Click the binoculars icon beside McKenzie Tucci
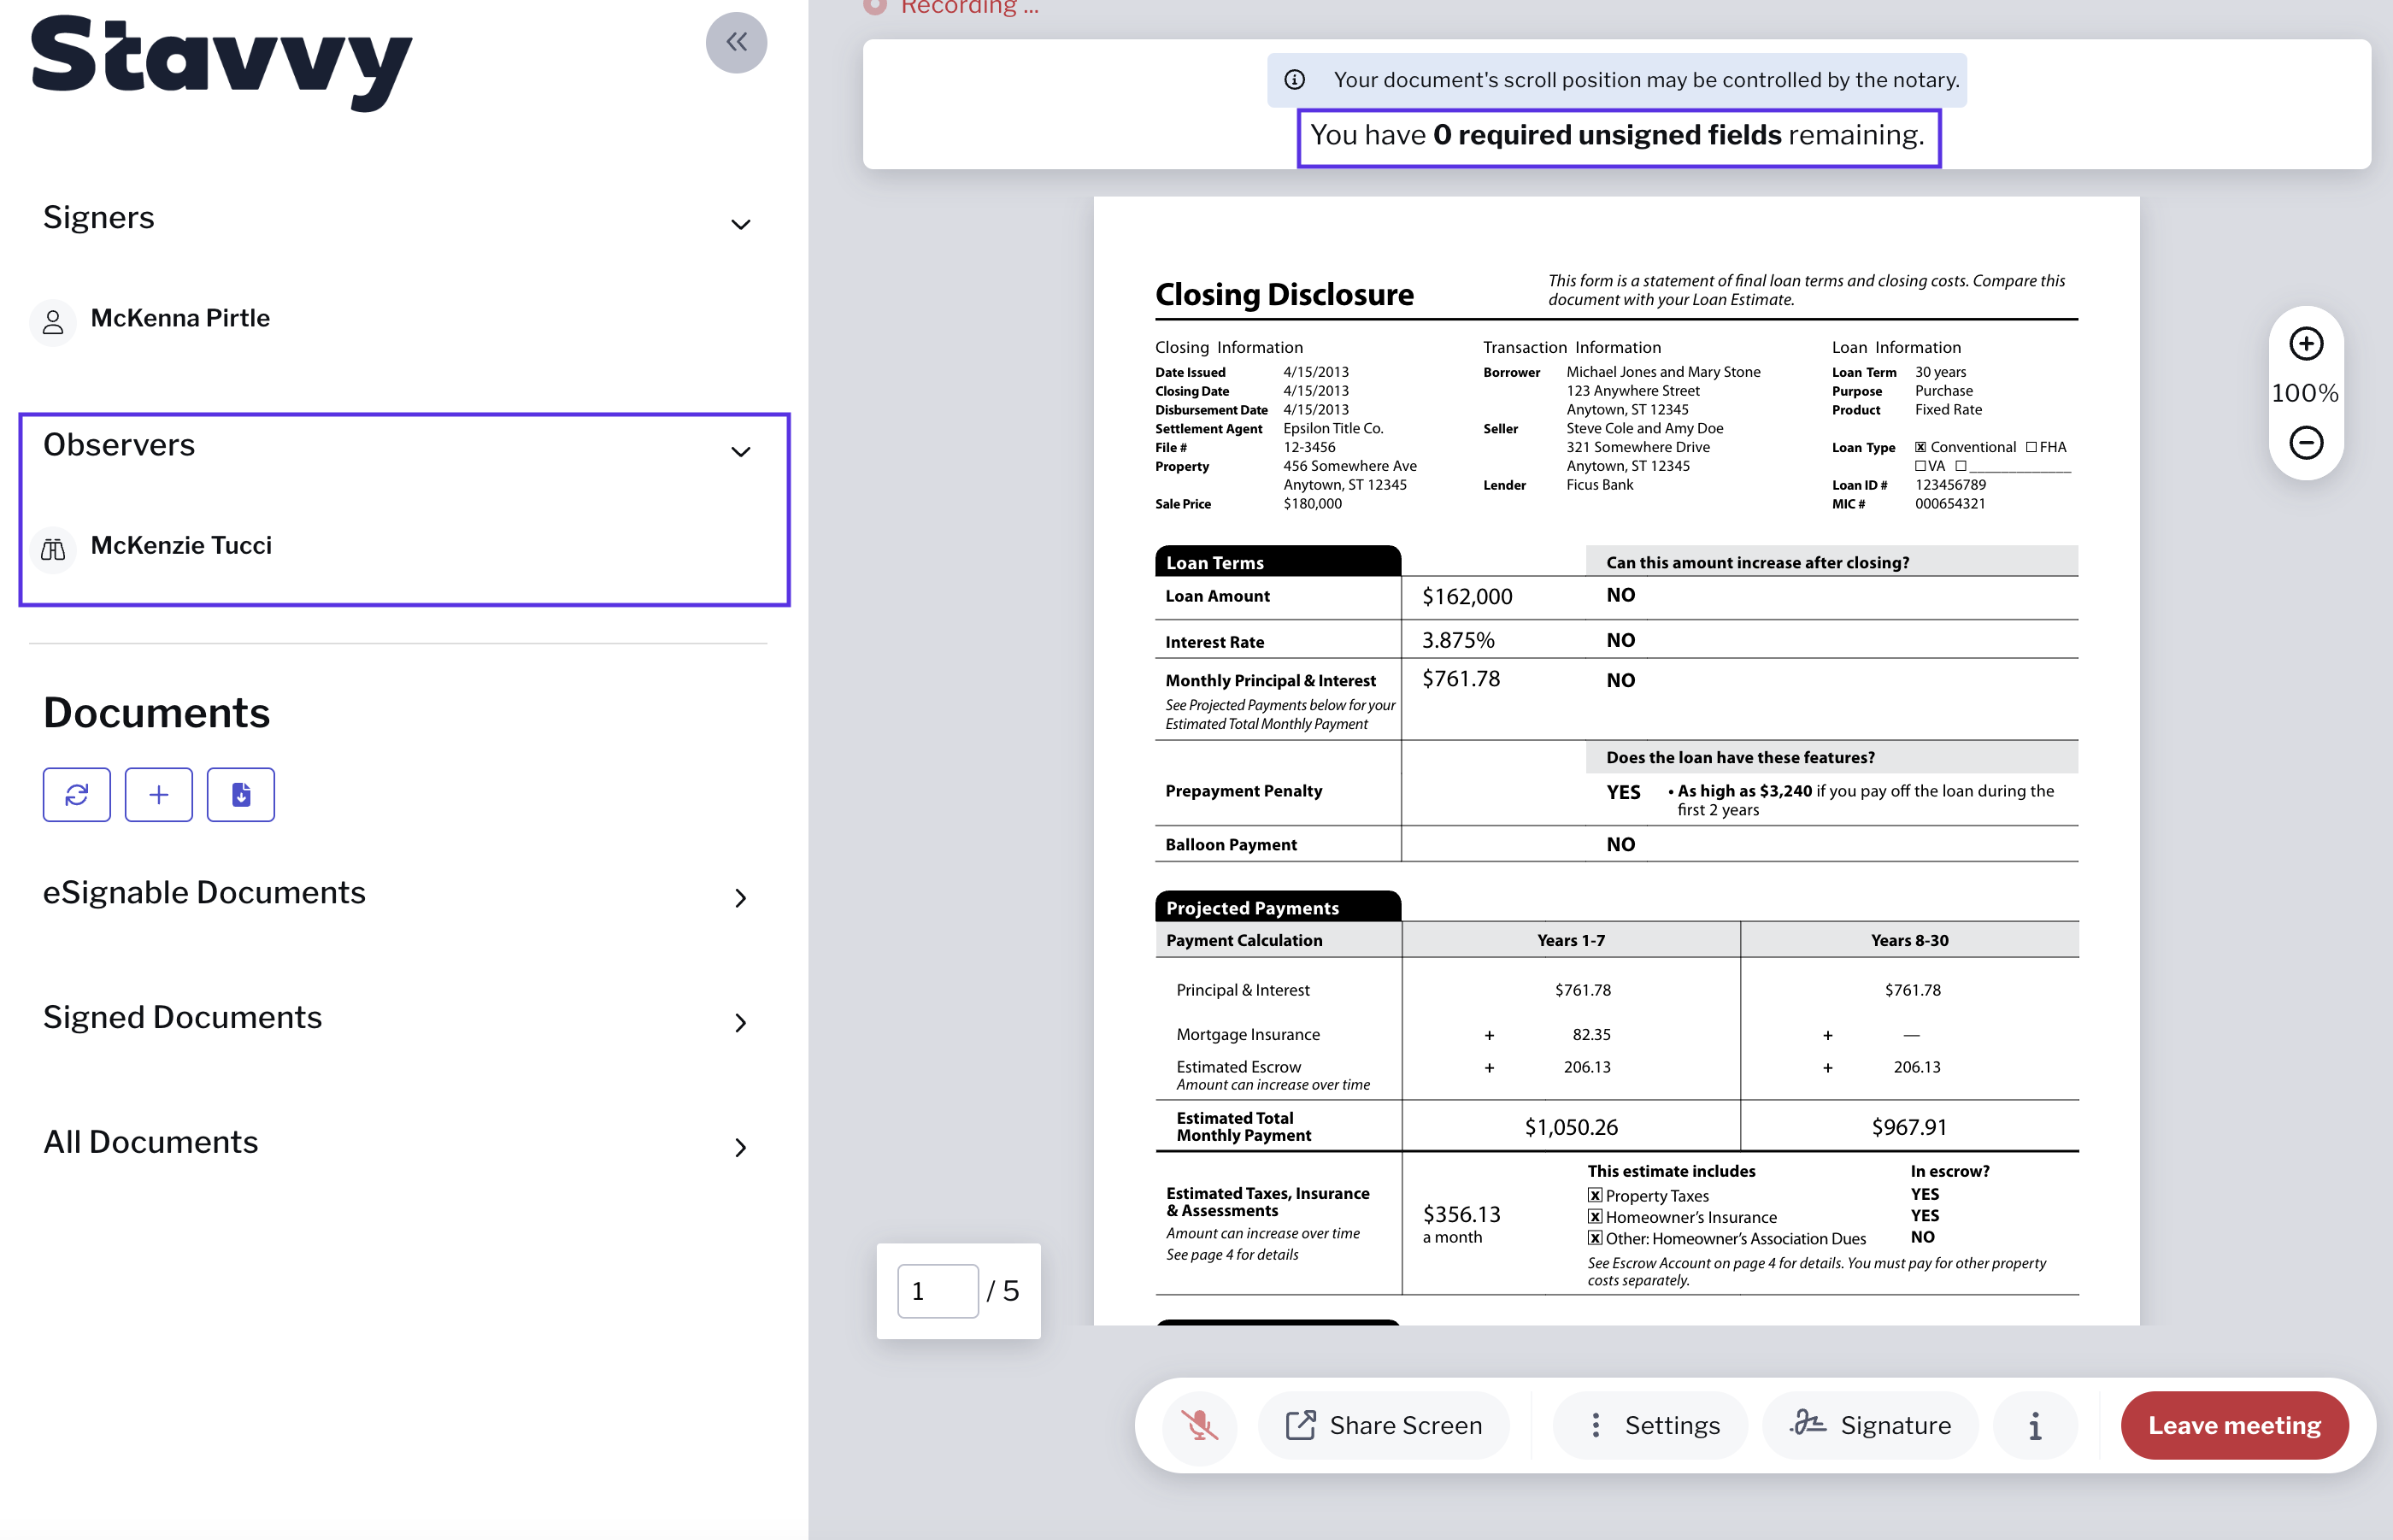 coord(53,549)
